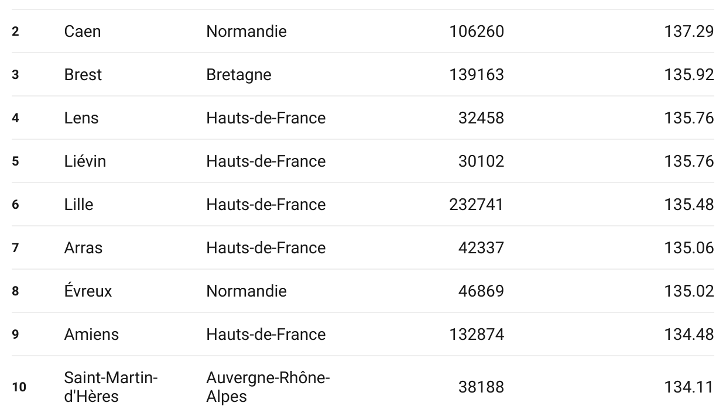Screen dimensions: 726x413
Task: Select the Auvergne-Rhône-Alpes region cell
Action: tap(268, 387)
